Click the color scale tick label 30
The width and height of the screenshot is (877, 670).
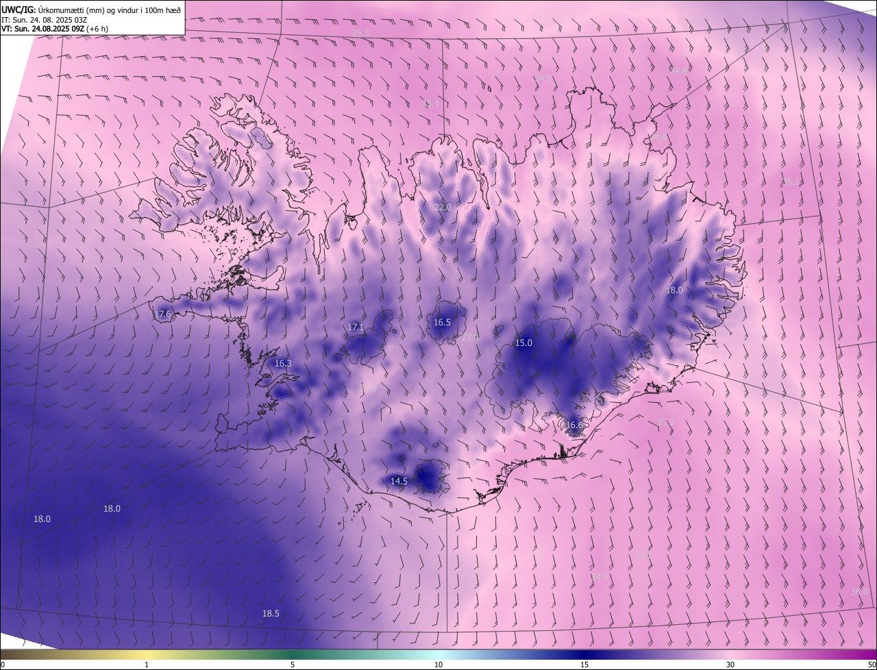tap(730, 665)
